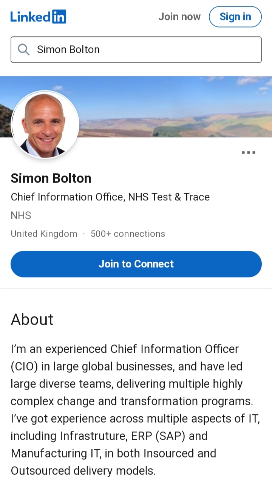Click the 500+ connections text
This screenshot has width=272, height=484.
[128, 234]
